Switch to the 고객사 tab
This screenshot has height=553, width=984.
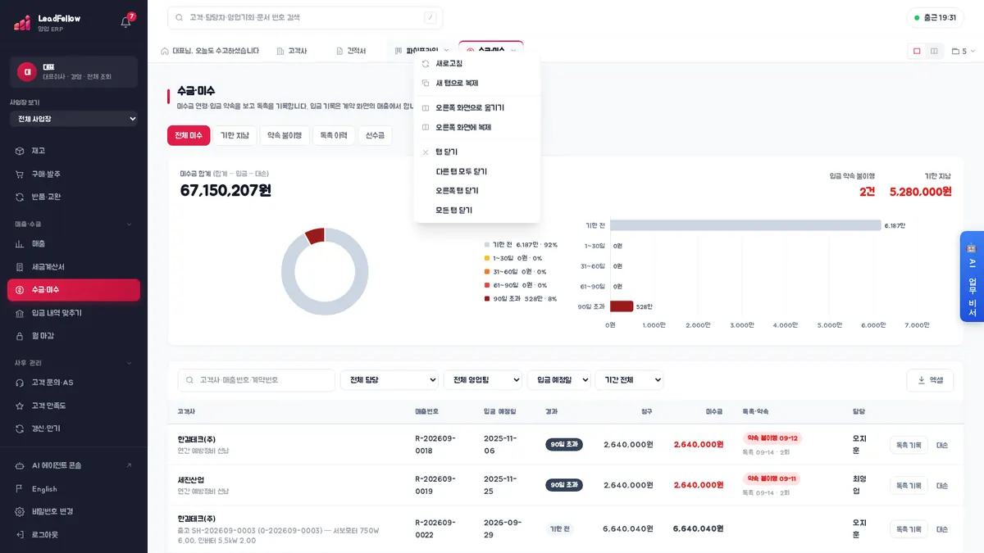click(292, 51)
